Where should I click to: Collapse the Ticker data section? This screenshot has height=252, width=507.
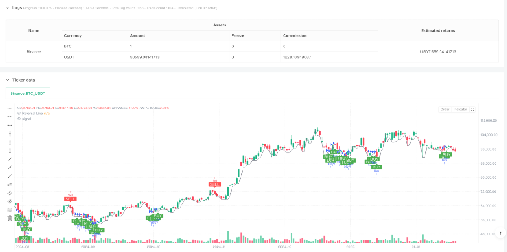[x=7, y=80]
